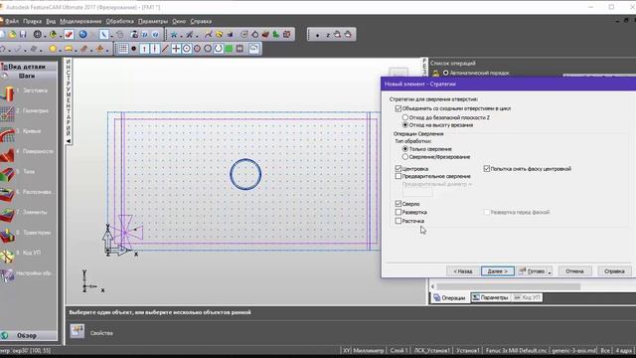Select the arrow pick tool in toolbar
This screenshot has width=636, height=358.
point(103,35)
